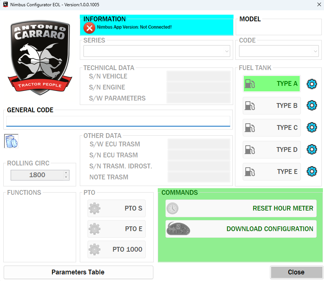Select fuel tank TYPE B
The width and height of the screenshot is (324, 281).
click(x=271, y=106)
